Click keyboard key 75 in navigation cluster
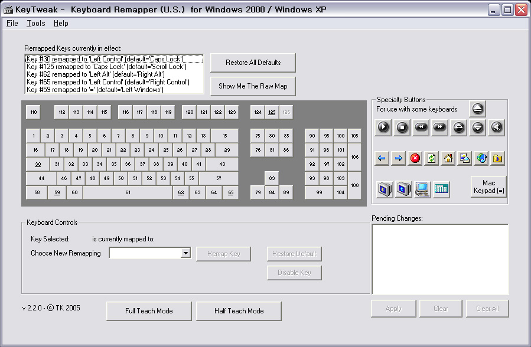Image resolution: width=531 pixels, height=347 pixels. 258,136
